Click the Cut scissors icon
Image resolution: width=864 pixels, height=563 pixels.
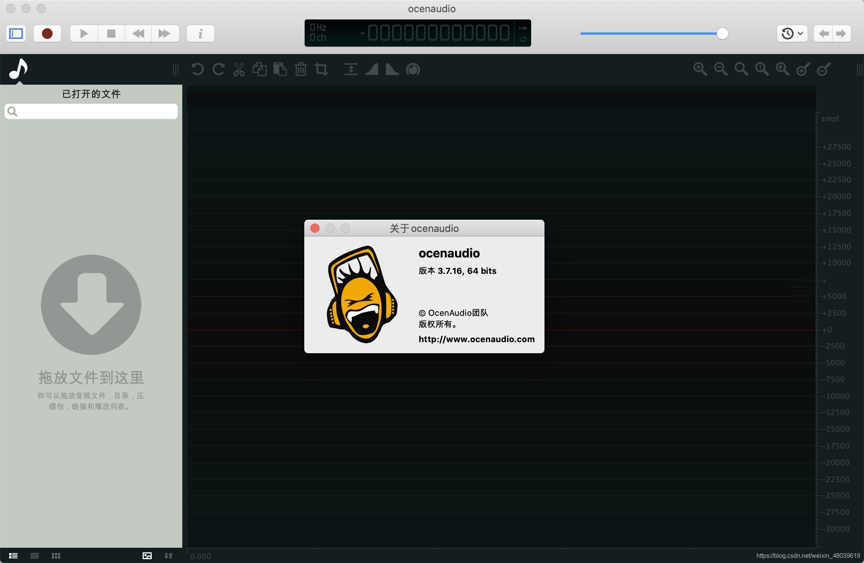(239, 69)
